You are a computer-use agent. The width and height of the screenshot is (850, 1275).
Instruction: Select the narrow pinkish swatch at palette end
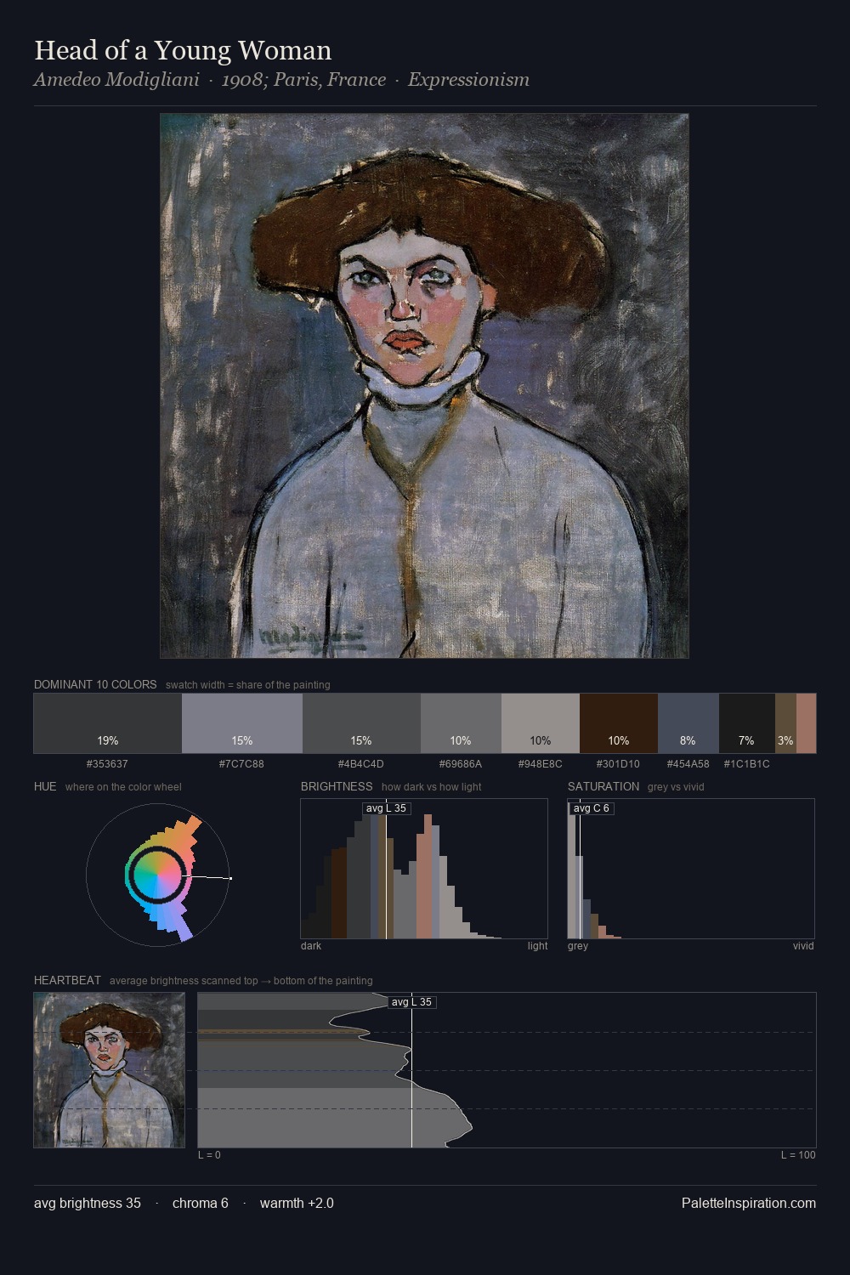coord(806,723)
